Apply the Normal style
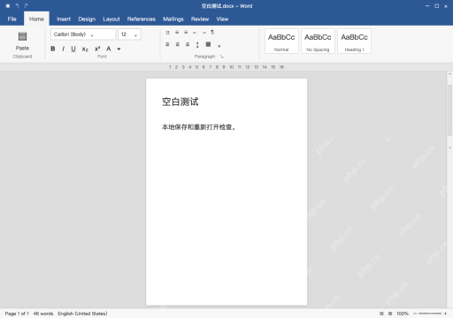This screenshot has height=318, width=453. pos(281,42)
